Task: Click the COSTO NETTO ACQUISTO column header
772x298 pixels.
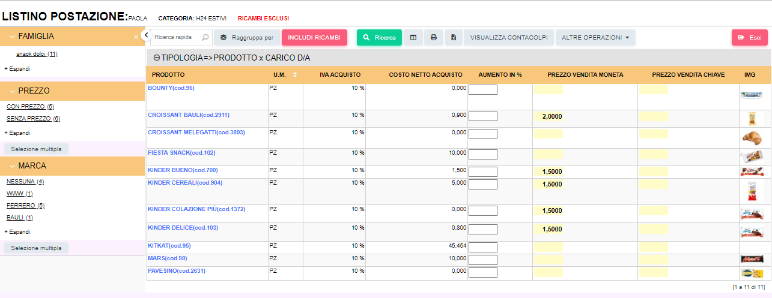Action: (425, 75)
